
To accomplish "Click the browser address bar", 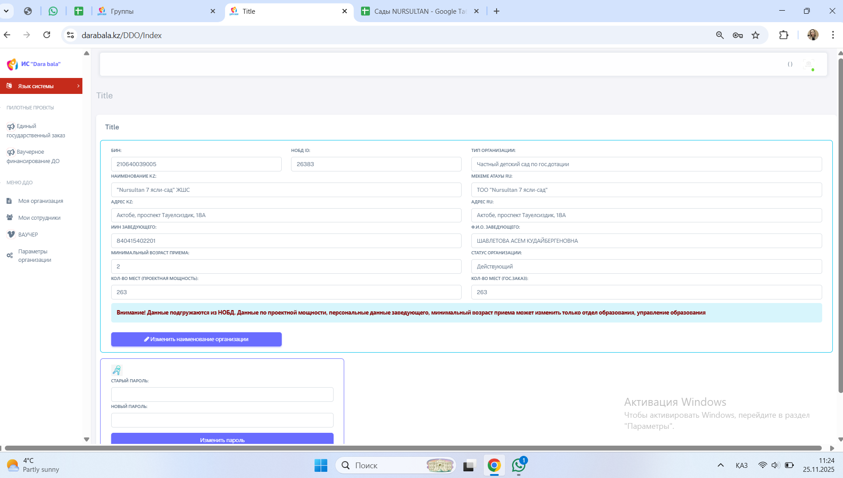I will coord(390,35).
